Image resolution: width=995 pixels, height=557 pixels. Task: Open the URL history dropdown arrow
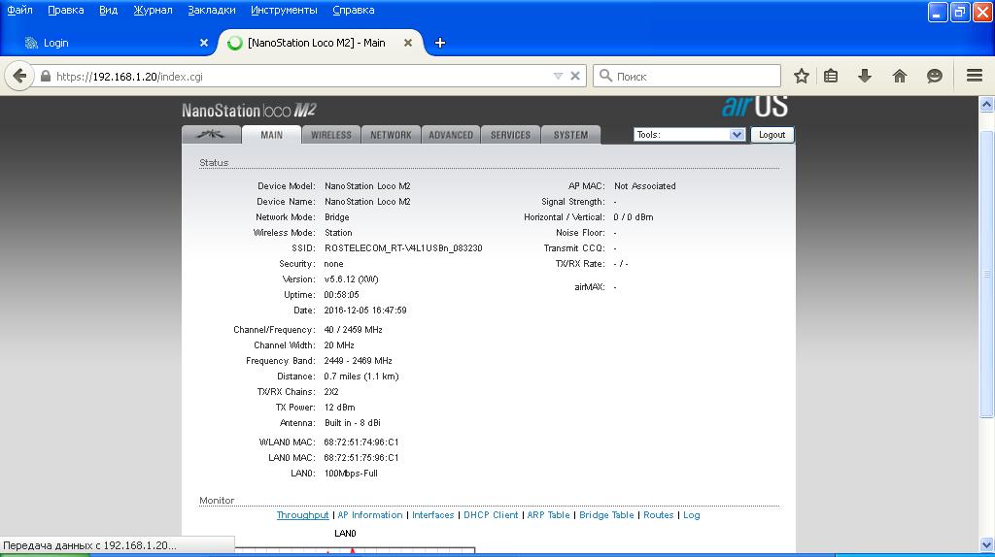pyautogui.click(x=558, y=76)
